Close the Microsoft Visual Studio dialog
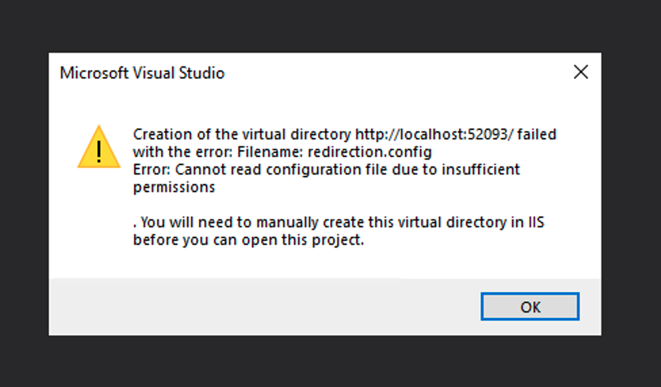The image size is (661, 387). pos(580,72)
